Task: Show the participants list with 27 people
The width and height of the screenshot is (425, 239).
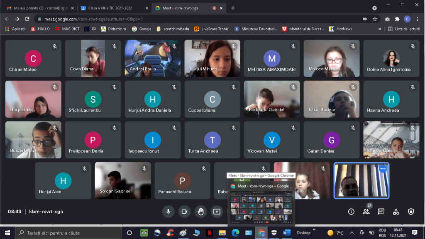Action: (x=366, y=212)
